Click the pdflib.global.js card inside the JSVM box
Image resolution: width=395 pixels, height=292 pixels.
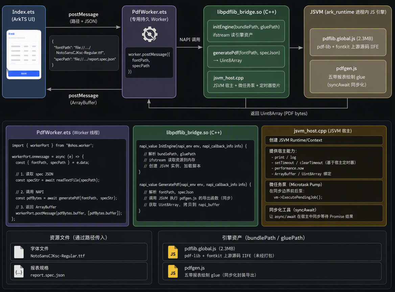[348, 42]
